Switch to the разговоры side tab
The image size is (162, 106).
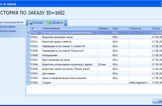point(8,26)
